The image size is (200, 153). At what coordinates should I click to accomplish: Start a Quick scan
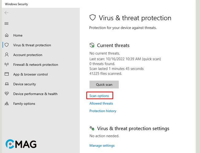104,84
